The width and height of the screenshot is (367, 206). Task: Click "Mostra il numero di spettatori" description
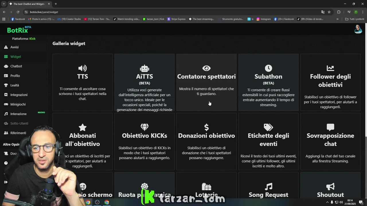point(206,91)
